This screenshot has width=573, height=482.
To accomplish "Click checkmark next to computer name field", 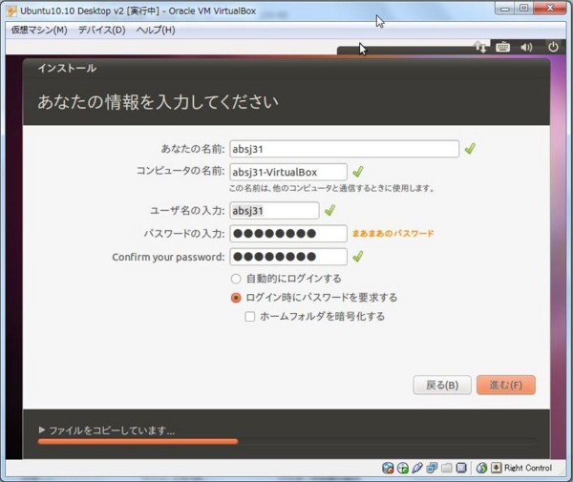I will [358, 172].
